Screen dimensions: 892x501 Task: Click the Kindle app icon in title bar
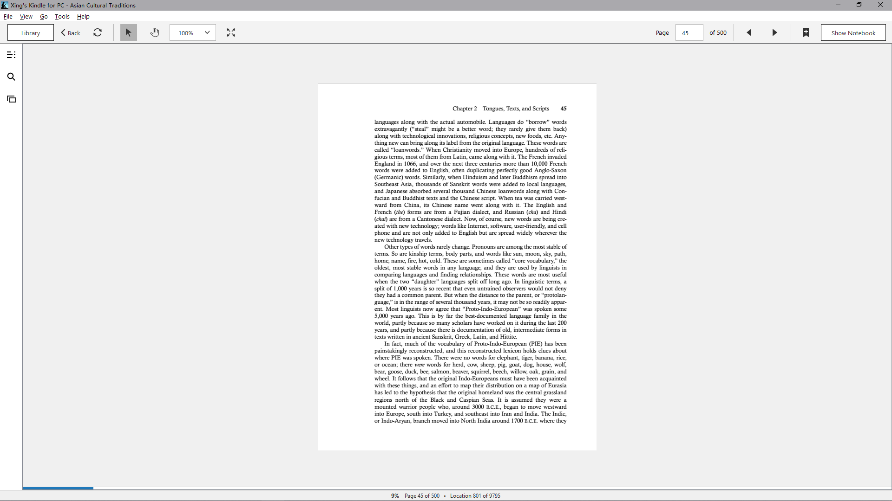[5, 5]
